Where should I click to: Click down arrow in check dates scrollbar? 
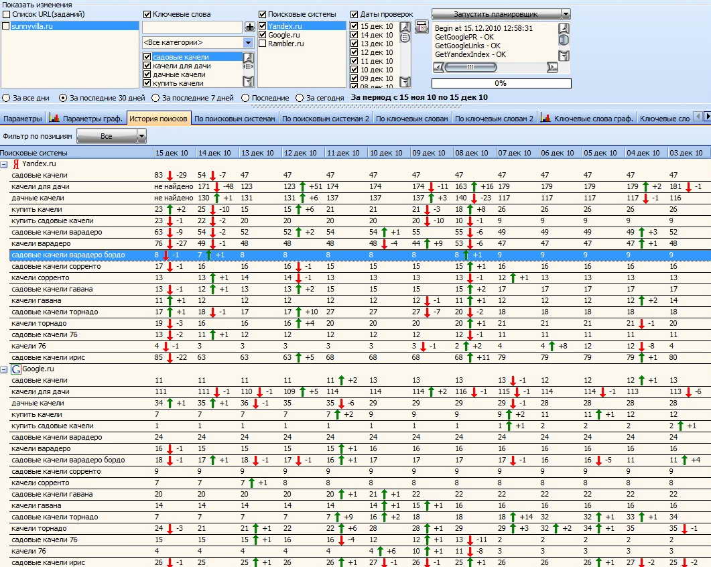click(x=405, y=82)
